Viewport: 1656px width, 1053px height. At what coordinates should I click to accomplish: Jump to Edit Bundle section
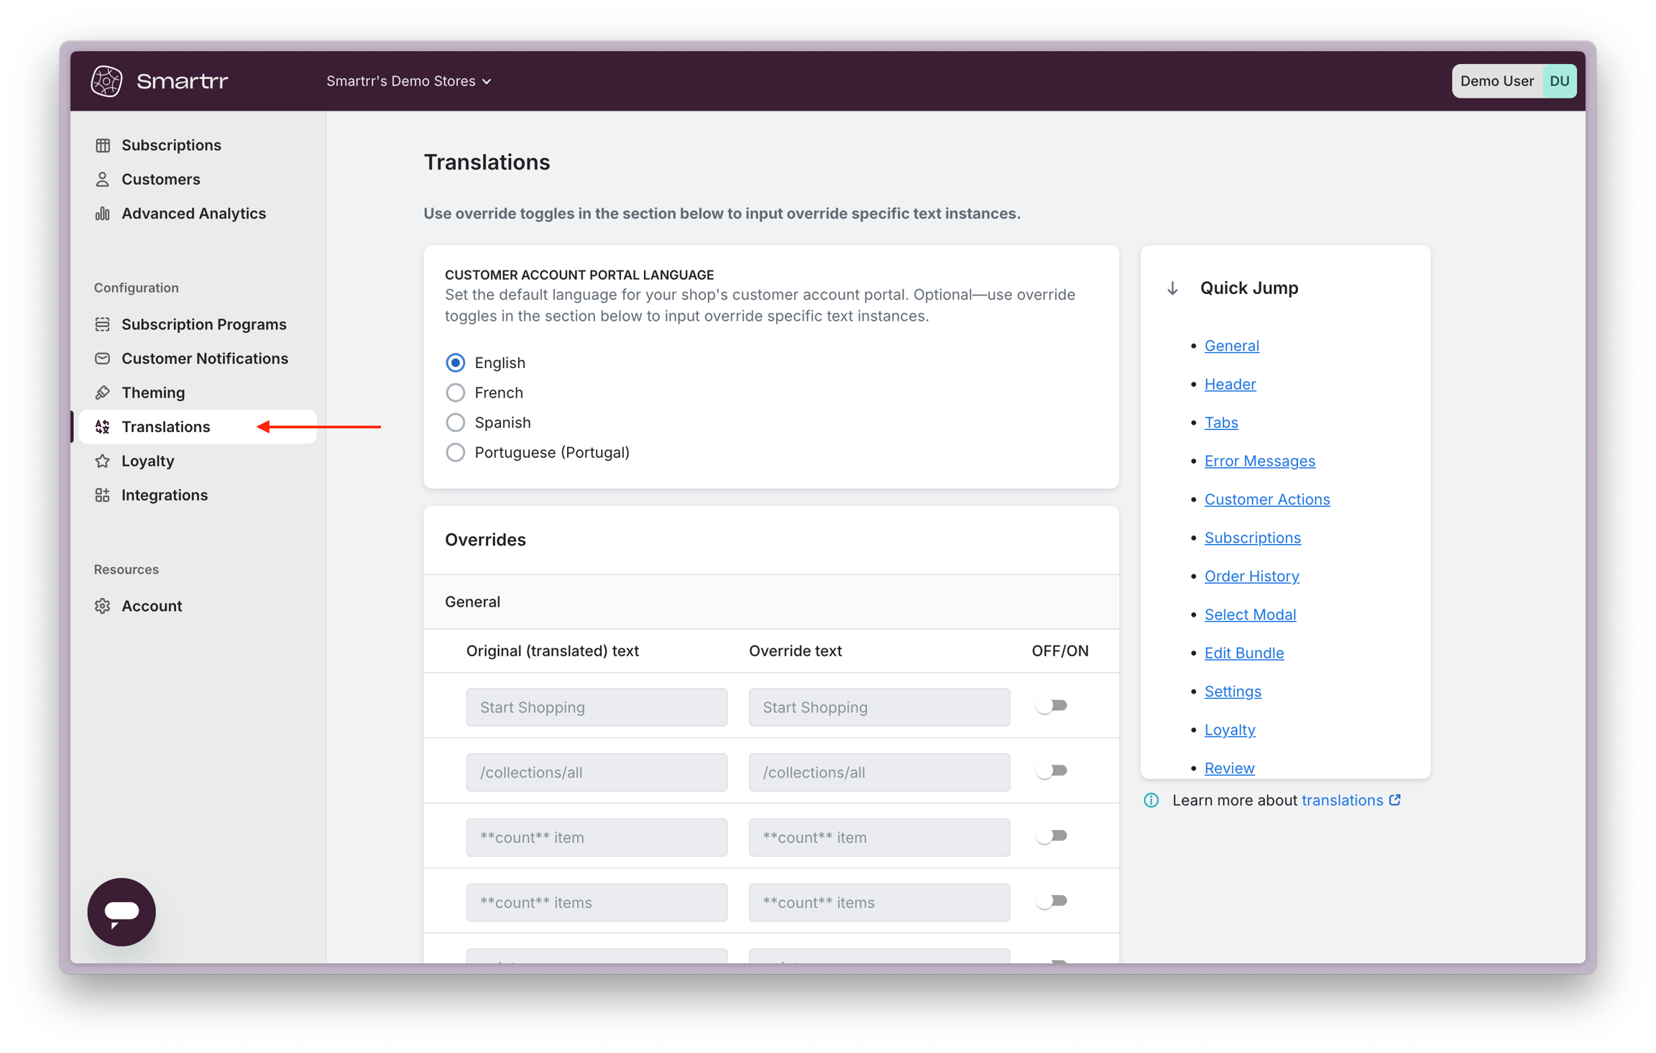point(1243,653)
